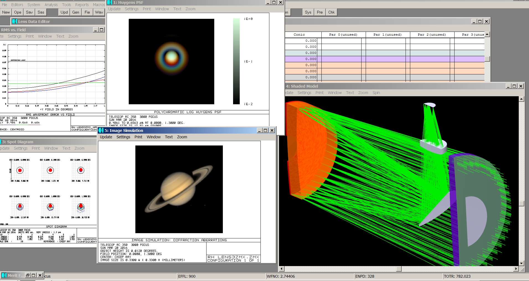
Task: Open Settings in RMS vs. Field window
Action: 14,36
